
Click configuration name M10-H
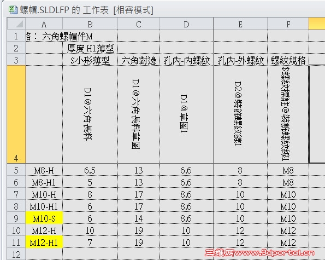(44, 194)
